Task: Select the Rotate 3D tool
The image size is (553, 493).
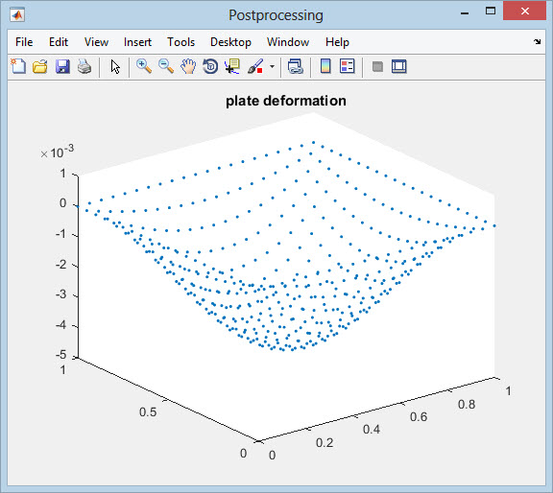Action: (x=210, y=66)
